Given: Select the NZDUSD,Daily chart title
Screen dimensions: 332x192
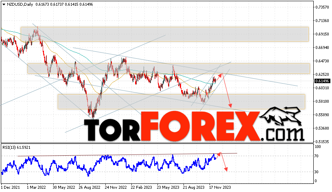Looking at the screenshot, I should [x=20, y=4].
